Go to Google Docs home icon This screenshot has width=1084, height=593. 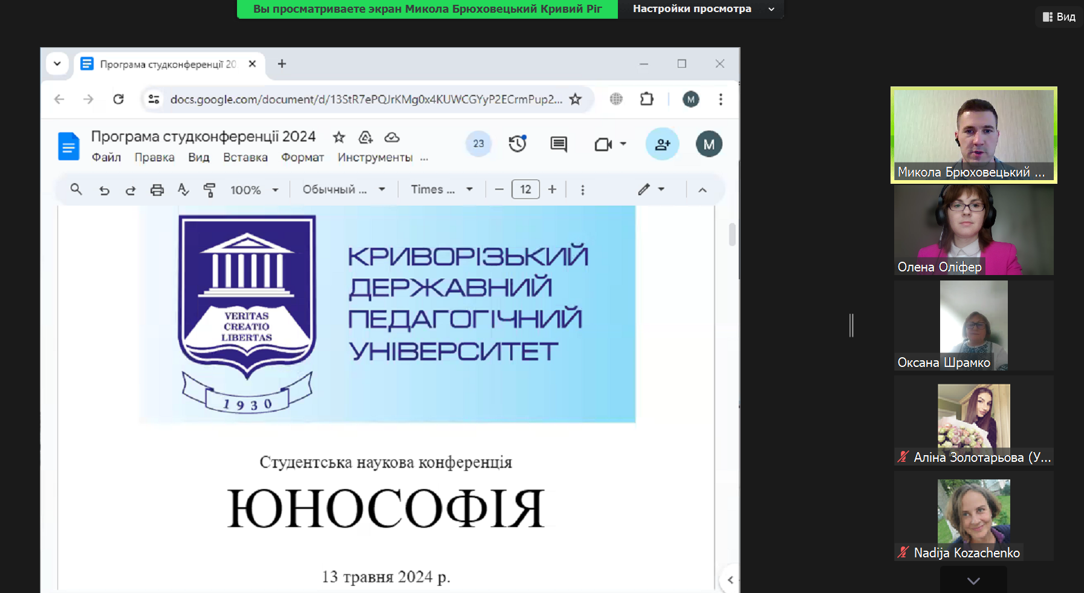[69, 146]
